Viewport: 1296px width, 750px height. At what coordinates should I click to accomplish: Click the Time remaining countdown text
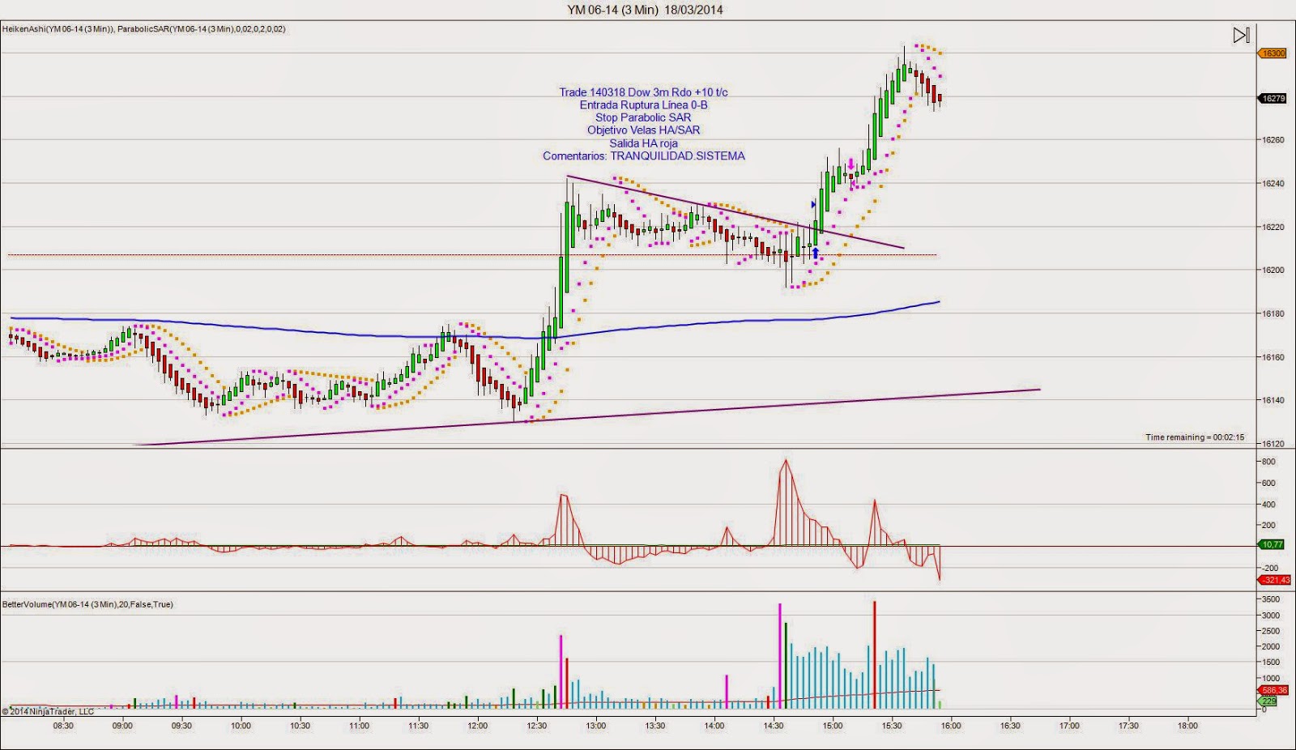click(1194, 437)
